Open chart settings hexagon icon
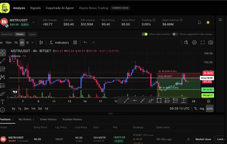Image resolution: width=227 pixels, height=144 pixels. [x=194, y=43]
